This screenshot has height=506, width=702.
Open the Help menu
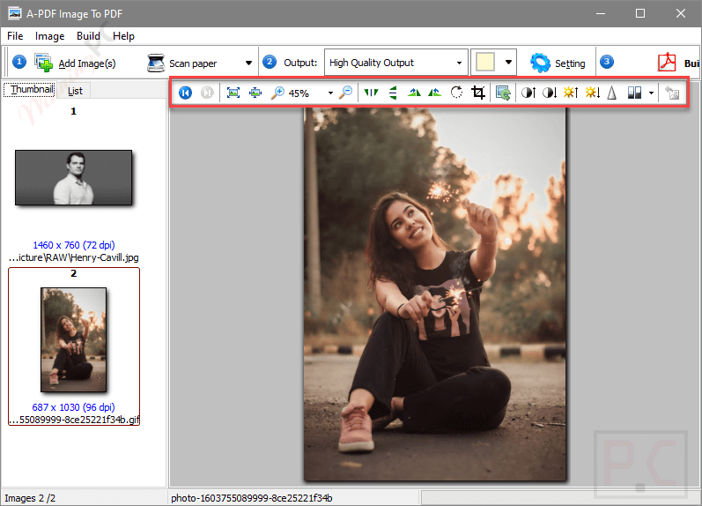coord(123,36)
